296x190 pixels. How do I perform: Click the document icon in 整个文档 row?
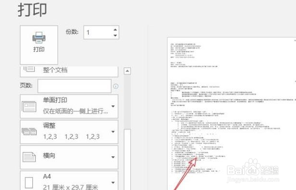[29, 69]
